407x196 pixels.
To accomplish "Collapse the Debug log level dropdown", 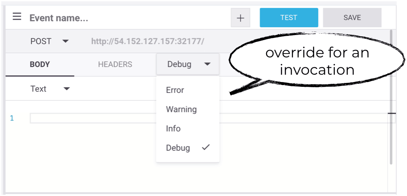I will coord(188,64).
